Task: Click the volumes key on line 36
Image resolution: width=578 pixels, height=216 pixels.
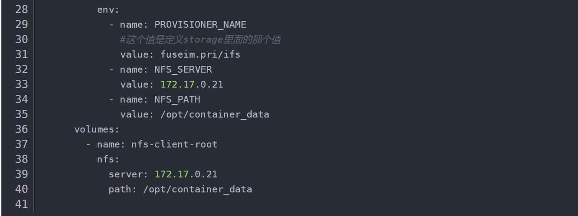Action: [x=95, y=129]
